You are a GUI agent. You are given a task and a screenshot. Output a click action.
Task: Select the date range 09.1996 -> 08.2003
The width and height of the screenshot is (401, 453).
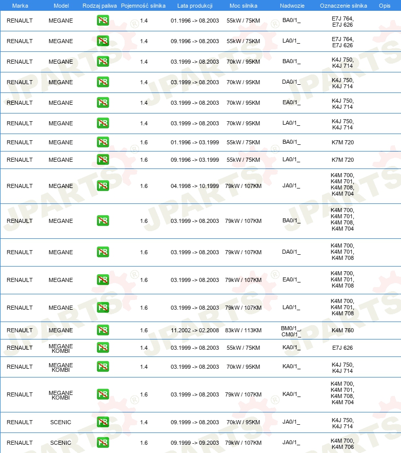coord(195,41)
